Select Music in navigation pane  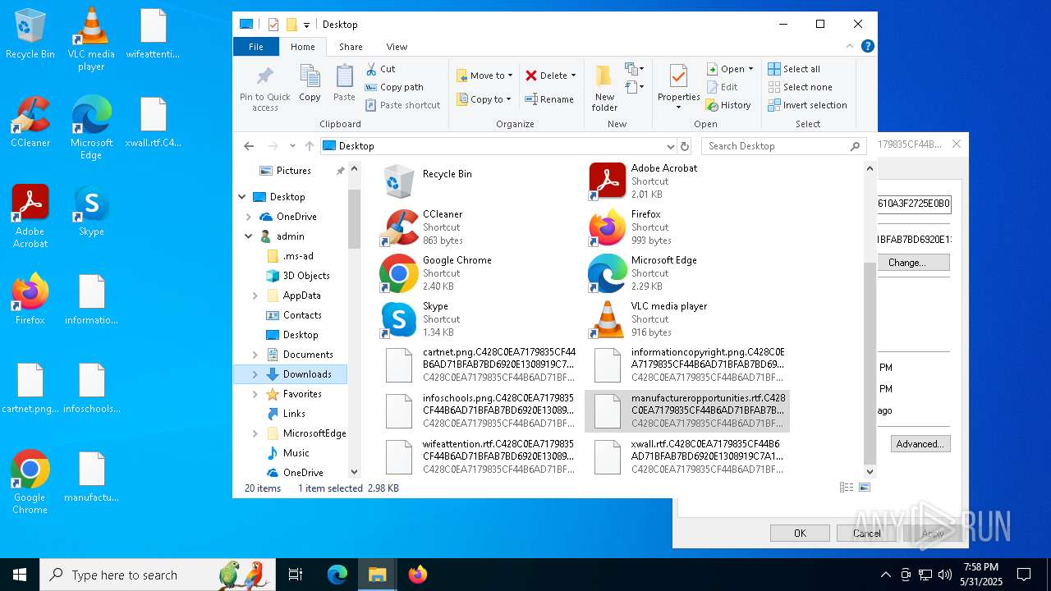tap(287, 453)
